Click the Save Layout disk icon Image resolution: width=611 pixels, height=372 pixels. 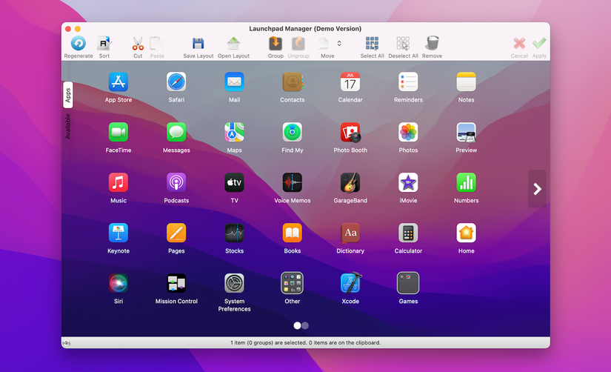point(198,44)
